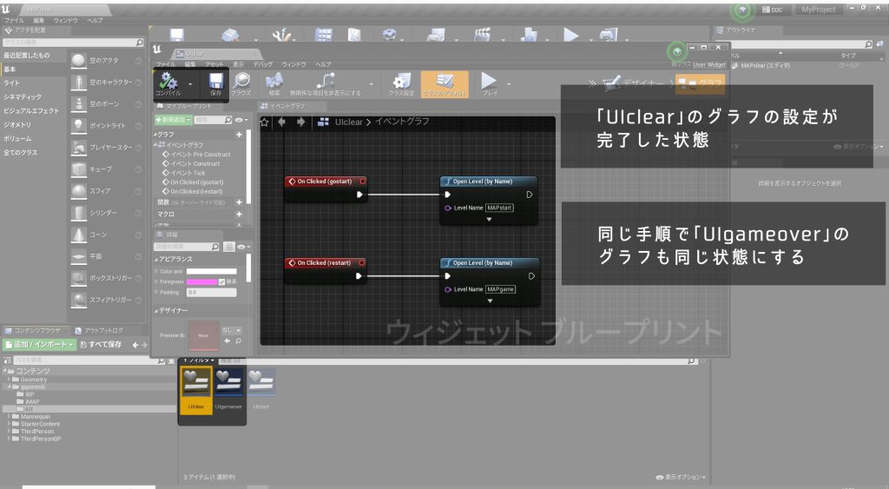889x489 pixels.
Task: Click the Save (保存) floppy disk icon
Action: click(x=215, y=83)
